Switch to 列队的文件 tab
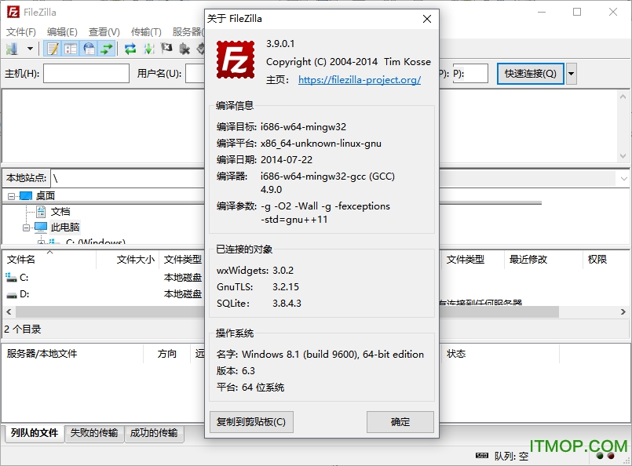632x466 pixels. click(35, 433)
